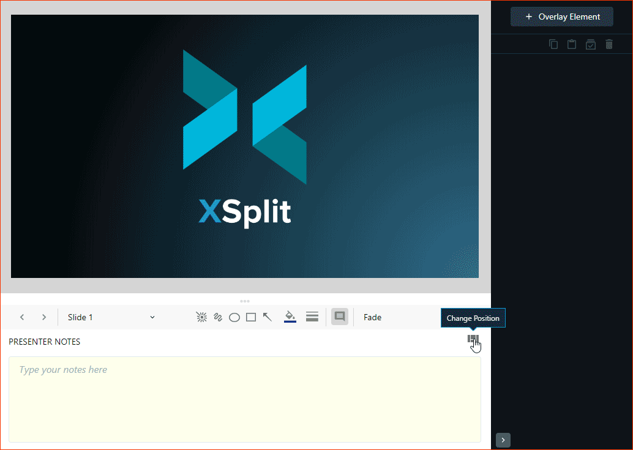The height and width of the screenshot is (450, 633).
Task: Click the PRESENTER NOTES heading
Action: (x=45, y=342)
